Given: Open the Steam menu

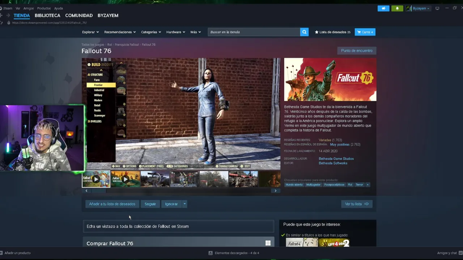Looking at the screenshot, I should [8, 8].
